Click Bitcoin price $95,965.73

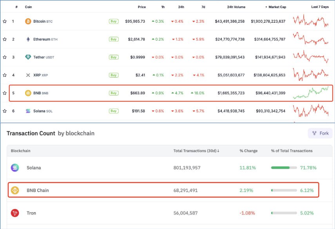point(135,22)
